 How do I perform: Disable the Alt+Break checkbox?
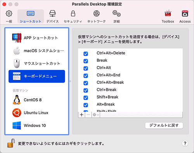(86, 105)
